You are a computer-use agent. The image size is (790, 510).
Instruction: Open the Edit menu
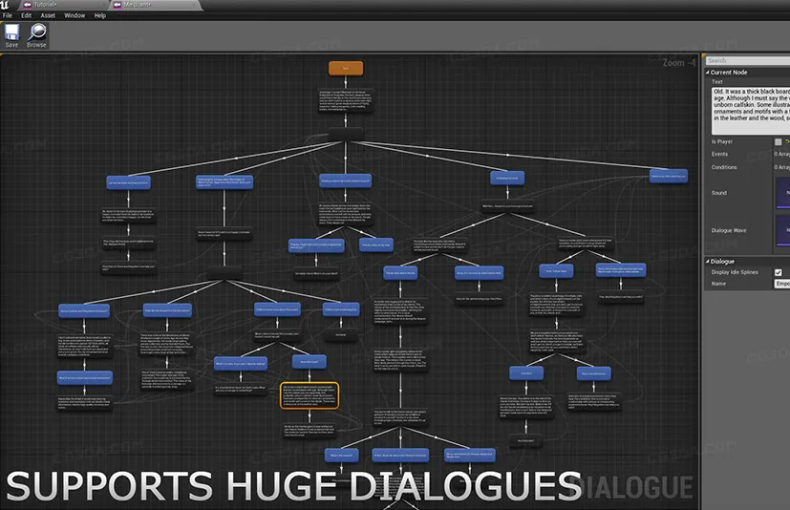pyautogui.click(x=26, y=15)
